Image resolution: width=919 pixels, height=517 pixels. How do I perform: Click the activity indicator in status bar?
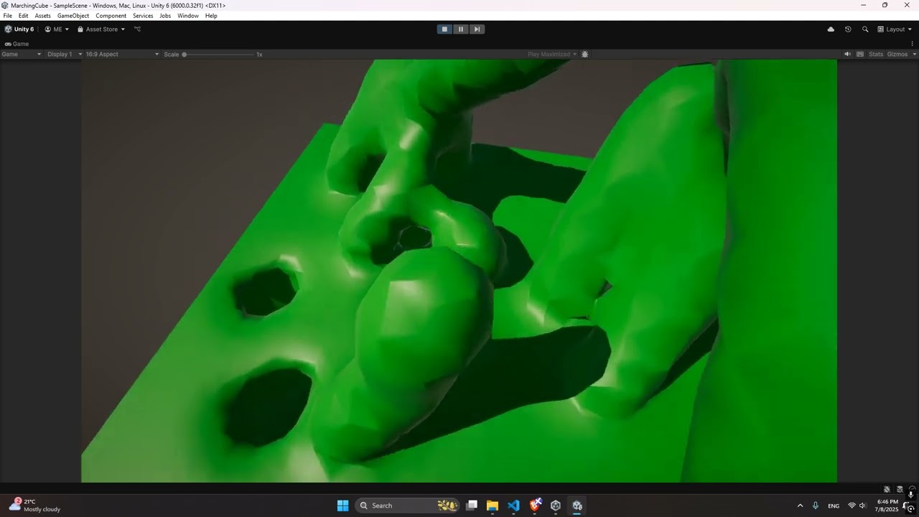pos(913,489)
